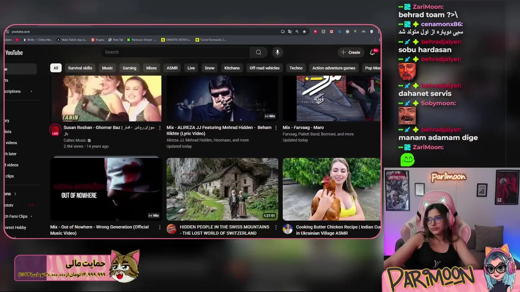Screen dimensions: 520x292
Task: Click the search magnifier button
Action: (258, 52)
